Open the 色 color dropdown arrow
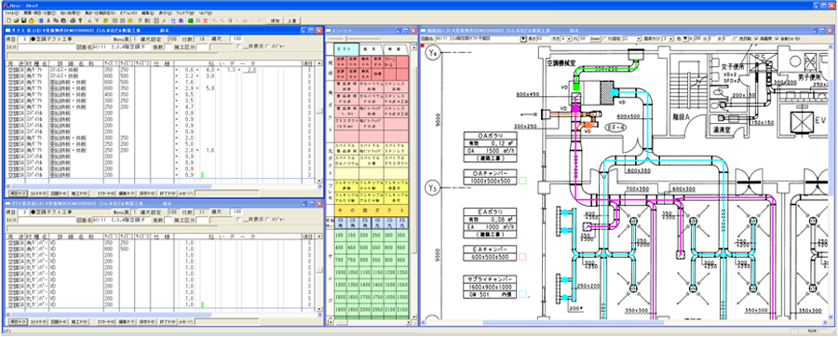The height and width of the screenshot is (337, 838). coord(685,39)
